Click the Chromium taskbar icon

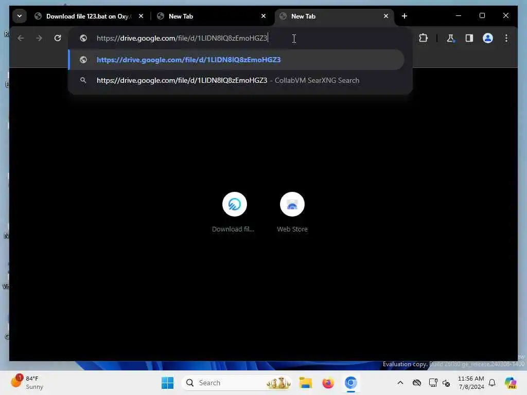pyautogui.click(x=350, y=383)
